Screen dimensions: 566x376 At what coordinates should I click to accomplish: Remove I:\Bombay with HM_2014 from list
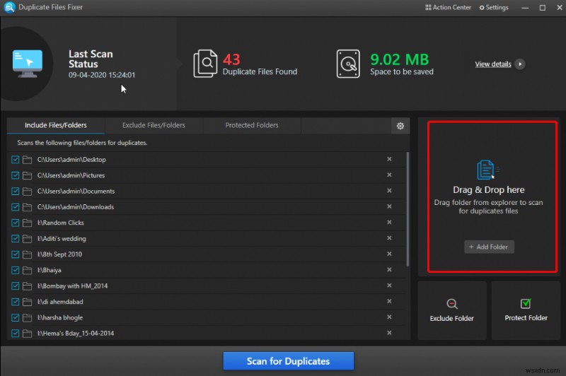click(x=389, y=286)
